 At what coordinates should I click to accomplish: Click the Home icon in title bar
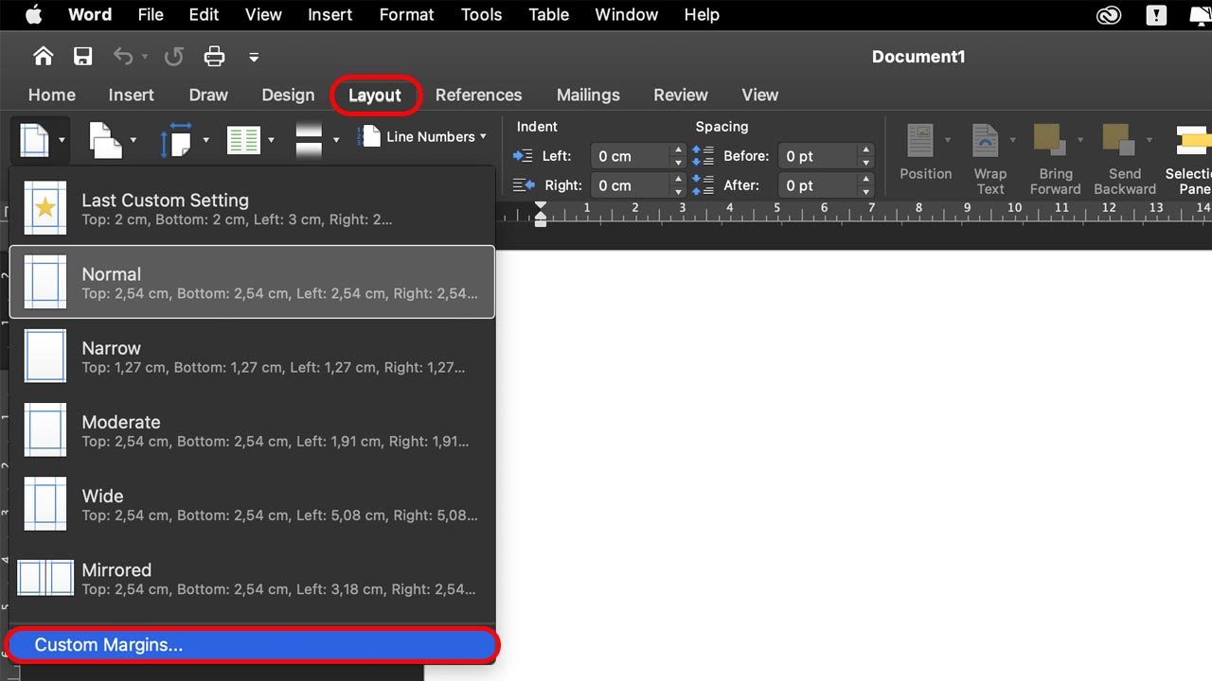click(x=43, y=57)
